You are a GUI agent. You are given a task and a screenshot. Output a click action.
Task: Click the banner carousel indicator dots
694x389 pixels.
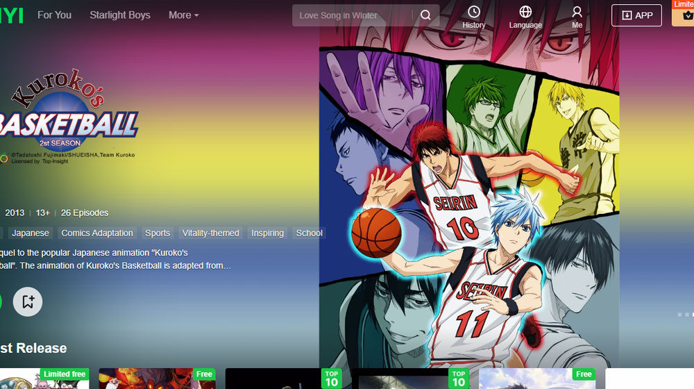click(686, 315)
